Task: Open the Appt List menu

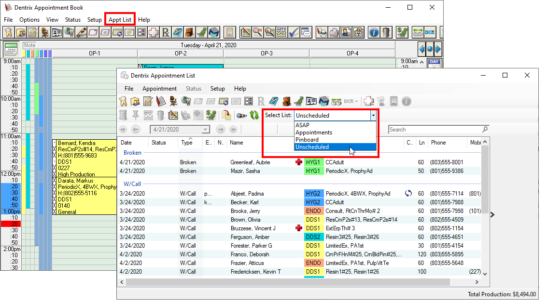Action: tap(120, 19)
